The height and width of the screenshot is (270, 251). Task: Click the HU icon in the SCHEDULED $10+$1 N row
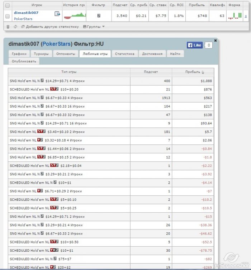tap(55, 182)
